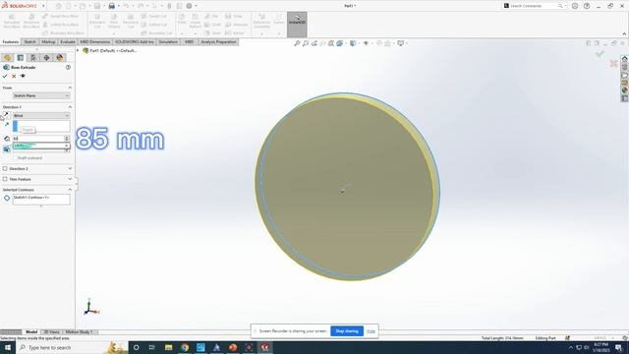Click depth value spinner arrows
This screenshot has height=354, width=629.
(x=67, y=139)
